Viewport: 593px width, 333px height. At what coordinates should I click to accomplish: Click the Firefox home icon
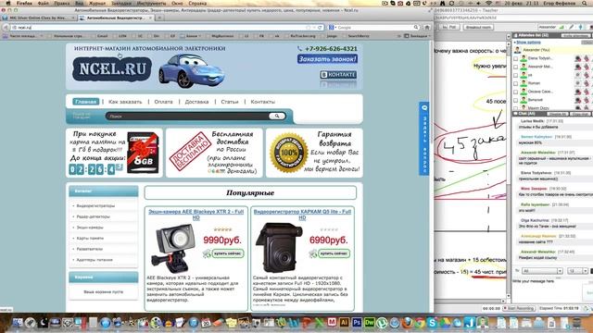tap(427, 28)
